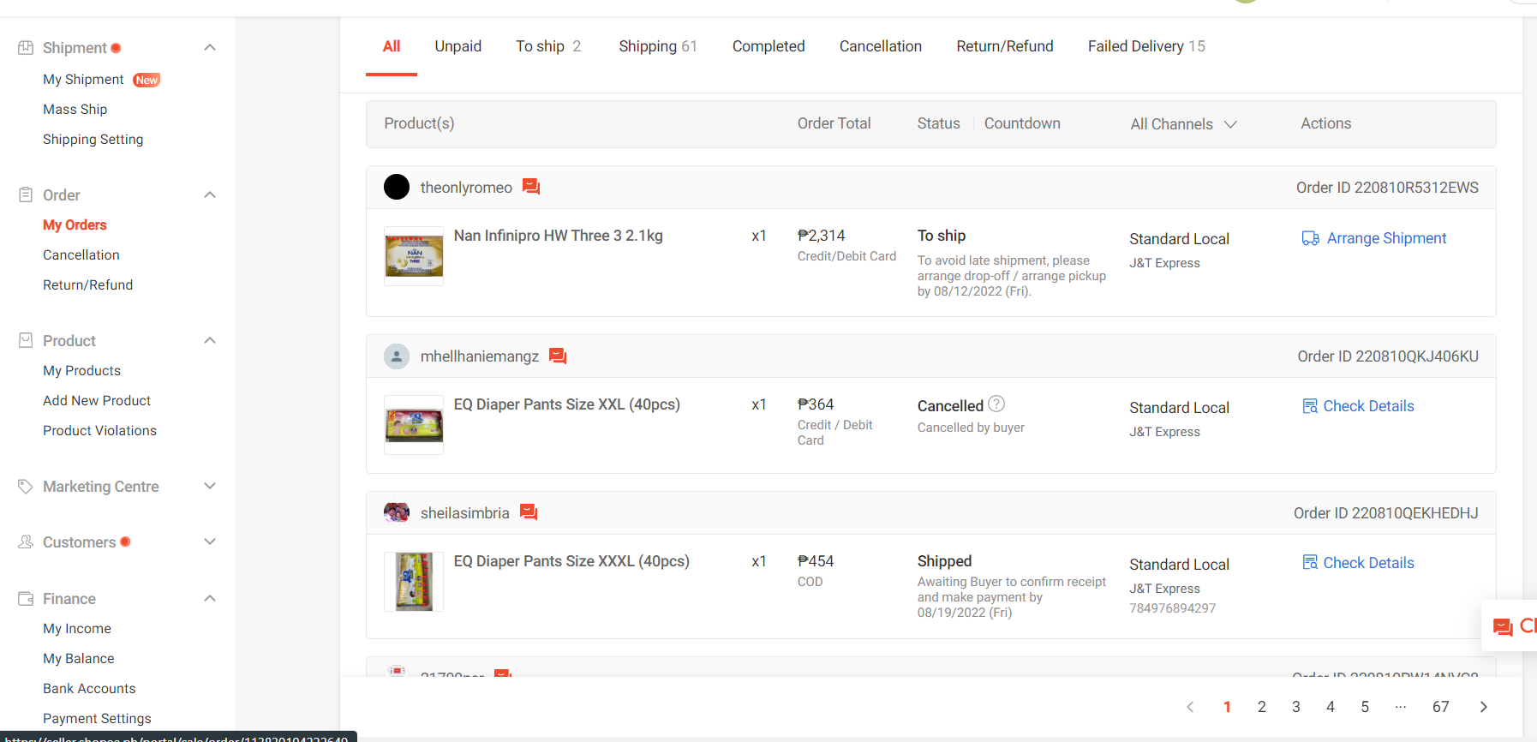The width and height of the screenshot is (1537, 742).
Task: Click sheilasimbria's avatar
Action: click(397, 512)
